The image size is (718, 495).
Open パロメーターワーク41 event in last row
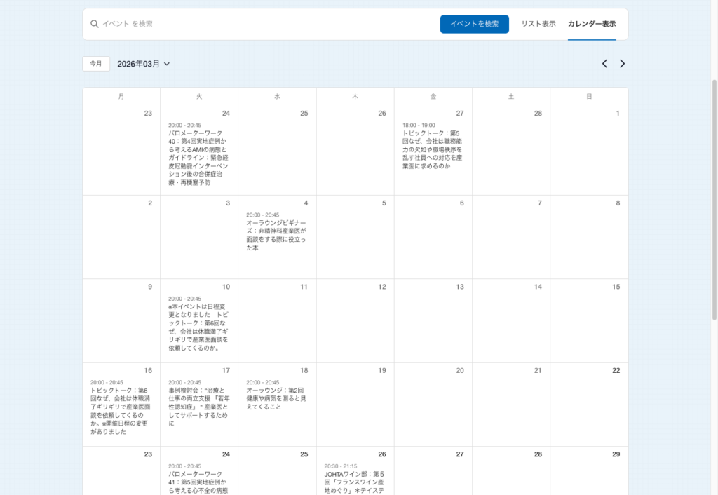198,482
